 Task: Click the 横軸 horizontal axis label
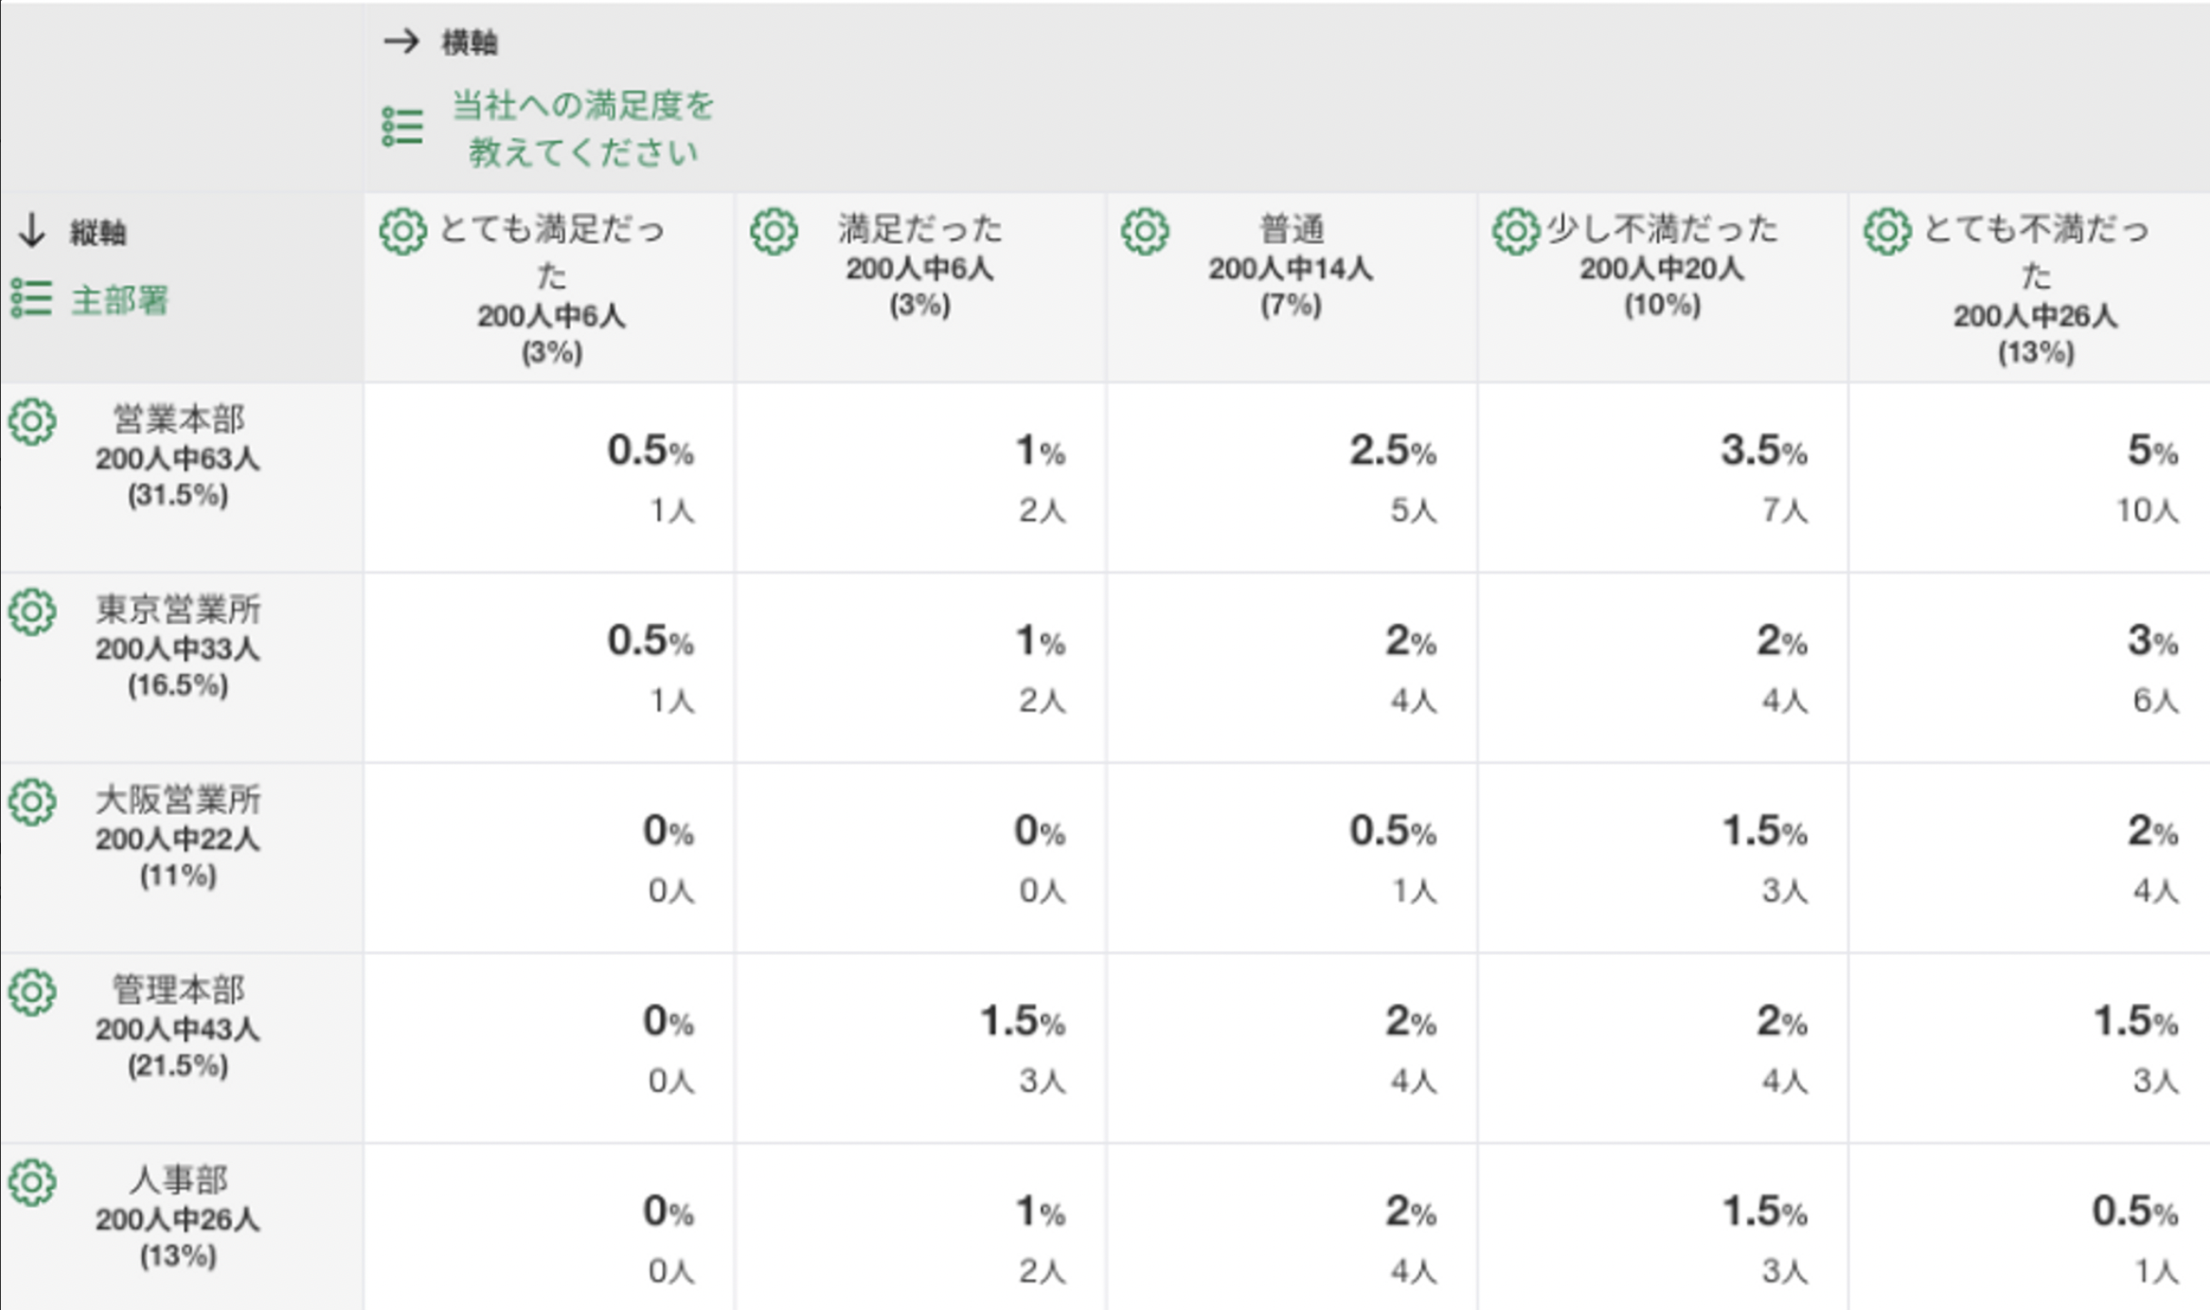click(x=470, y=43)
